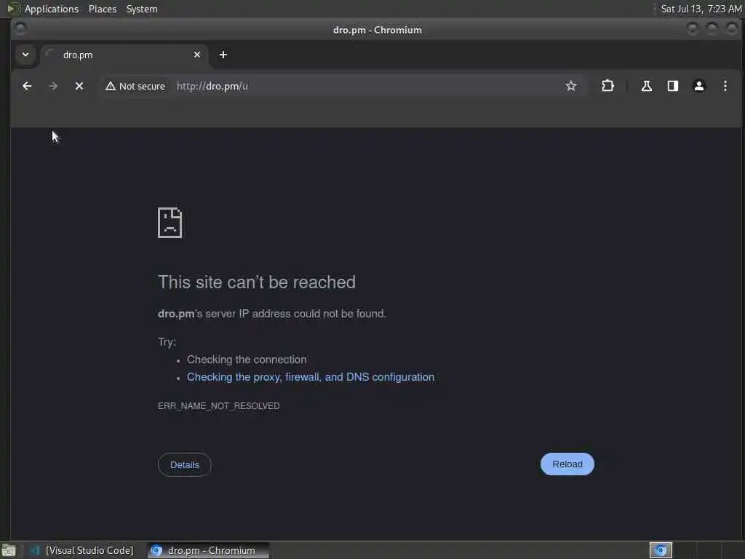This screenshot has height=559, width=745.
Task: Open the System menu
Action: click(x=142, y=9)
